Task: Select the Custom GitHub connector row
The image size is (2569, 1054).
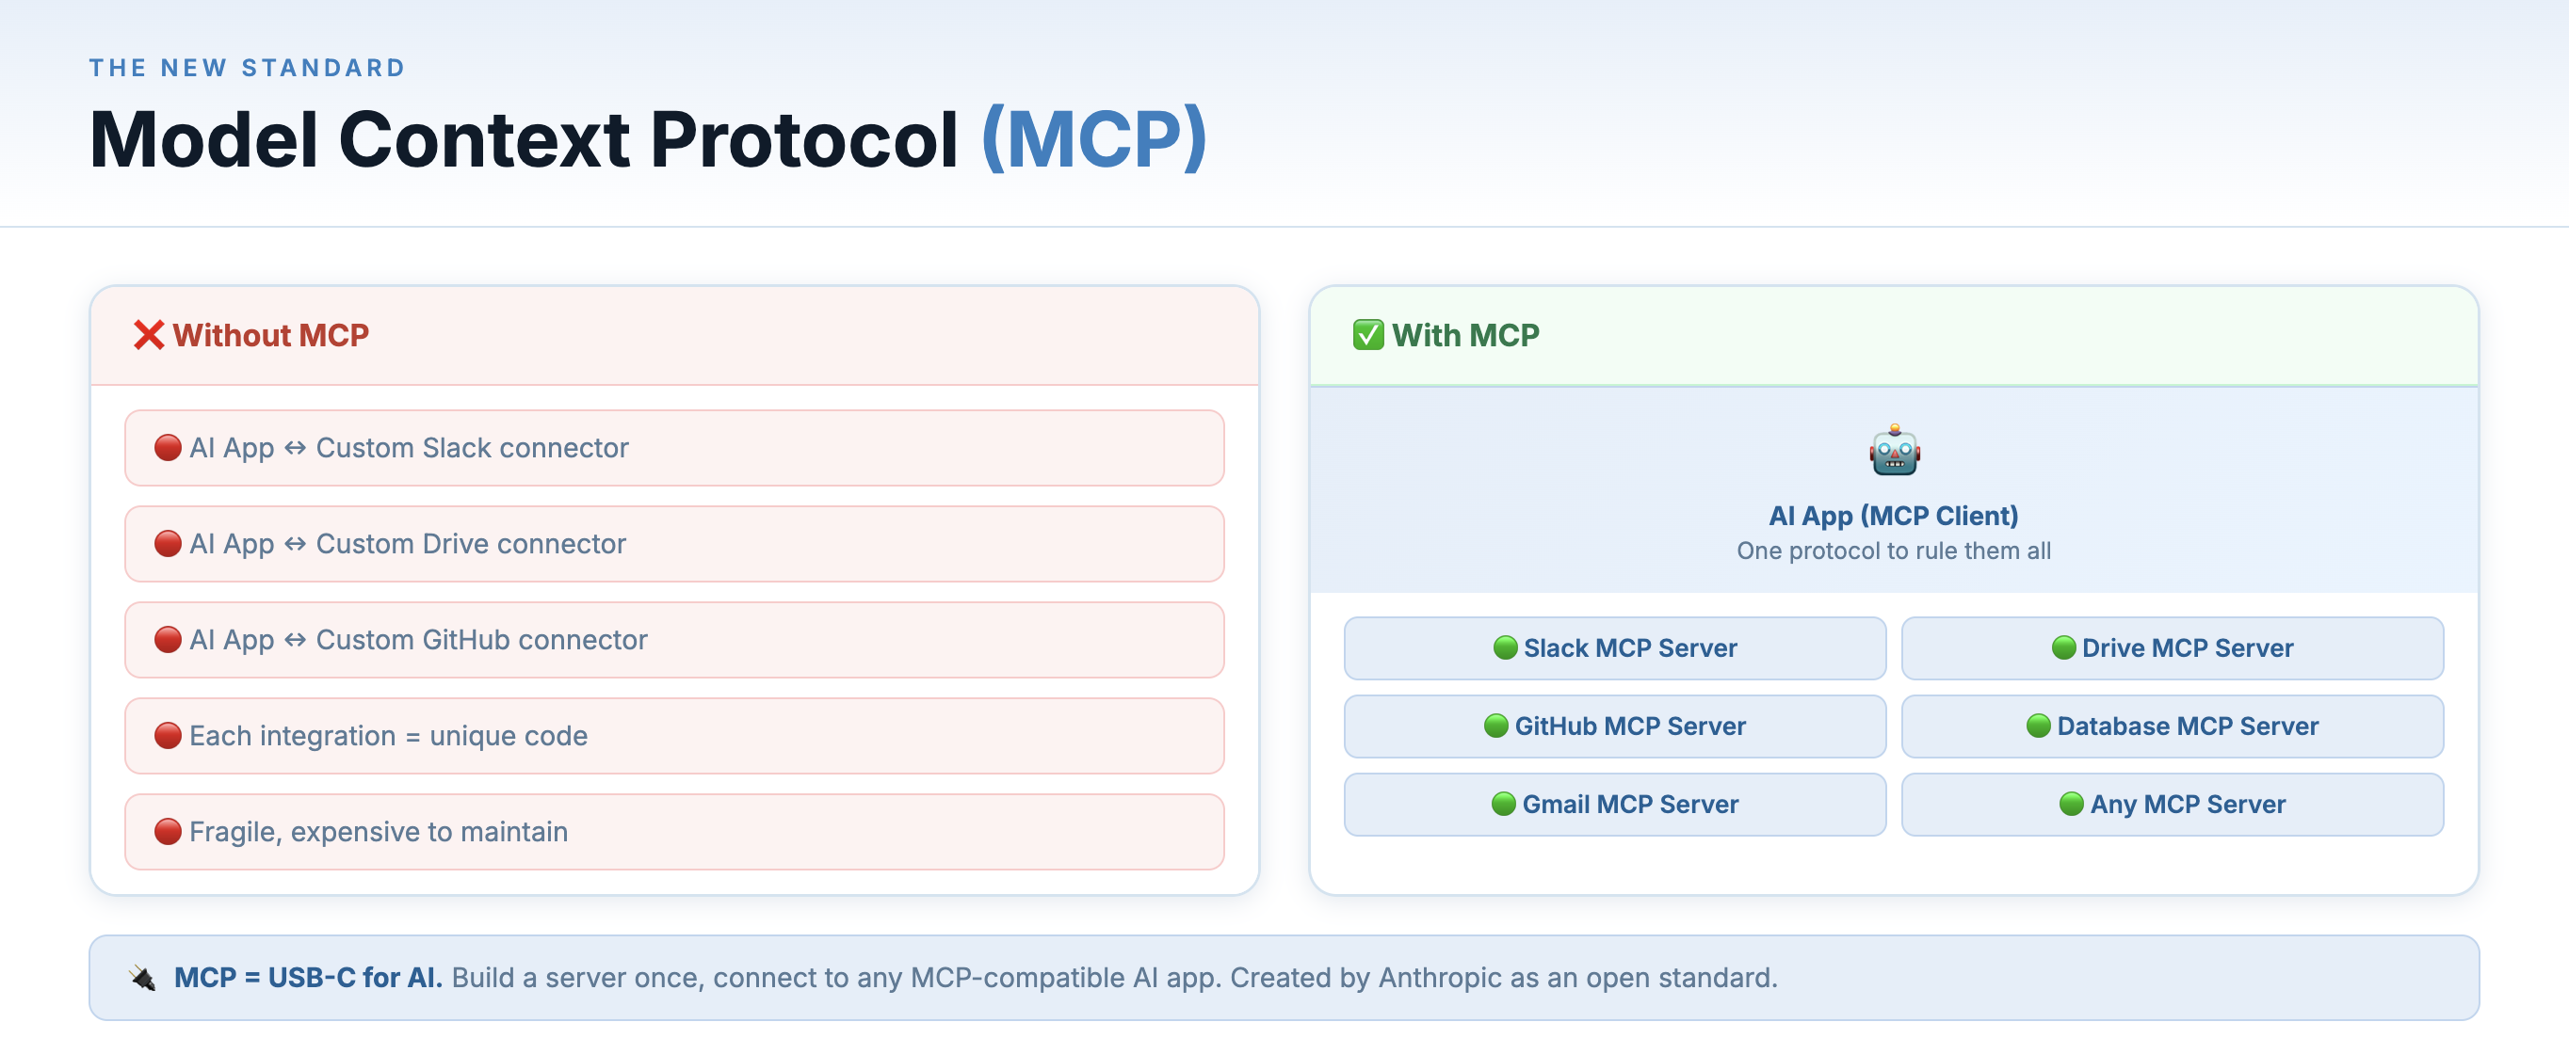Action: [x=674, y=641]
